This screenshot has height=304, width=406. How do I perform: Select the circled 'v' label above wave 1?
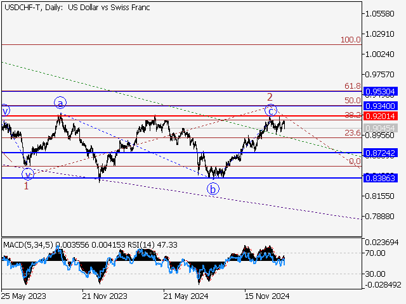pos(27,174)
